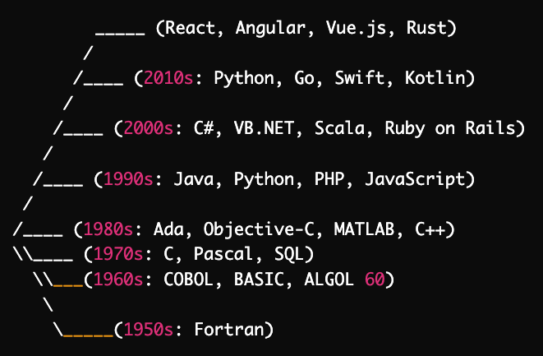Image resolution: width=543 pixels, height=356 pixels.
Task: Click the word "Angular"
Action: 270,29
